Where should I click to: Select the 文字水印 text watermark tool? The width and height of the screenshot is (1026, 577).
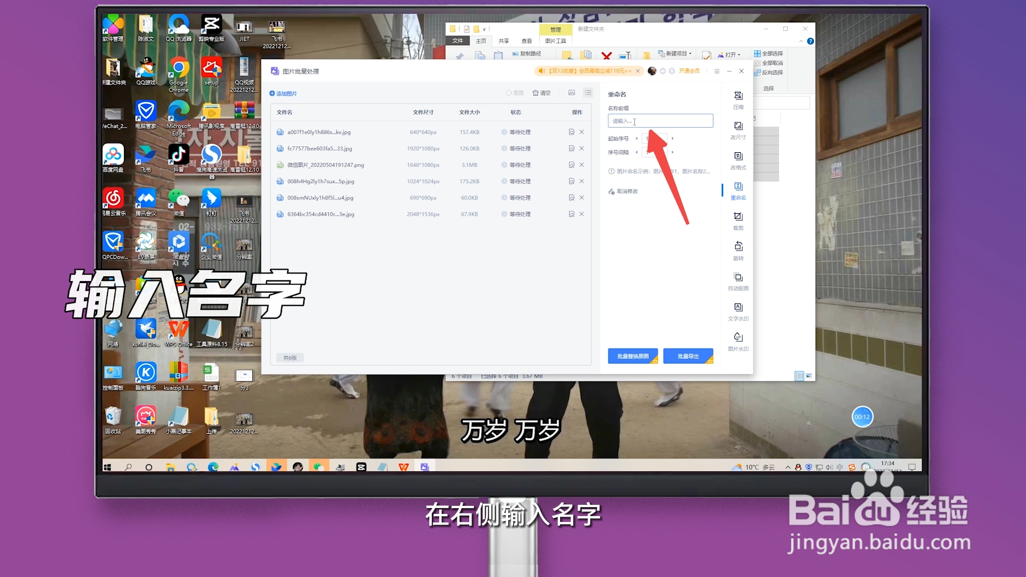738,311
